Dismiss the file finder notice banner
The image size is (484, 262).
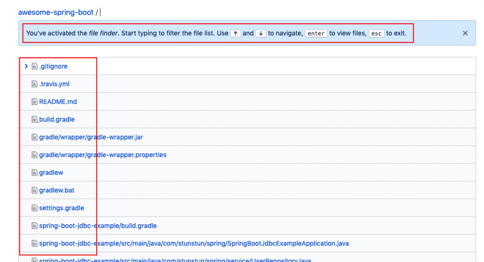(x=465, y=33)
